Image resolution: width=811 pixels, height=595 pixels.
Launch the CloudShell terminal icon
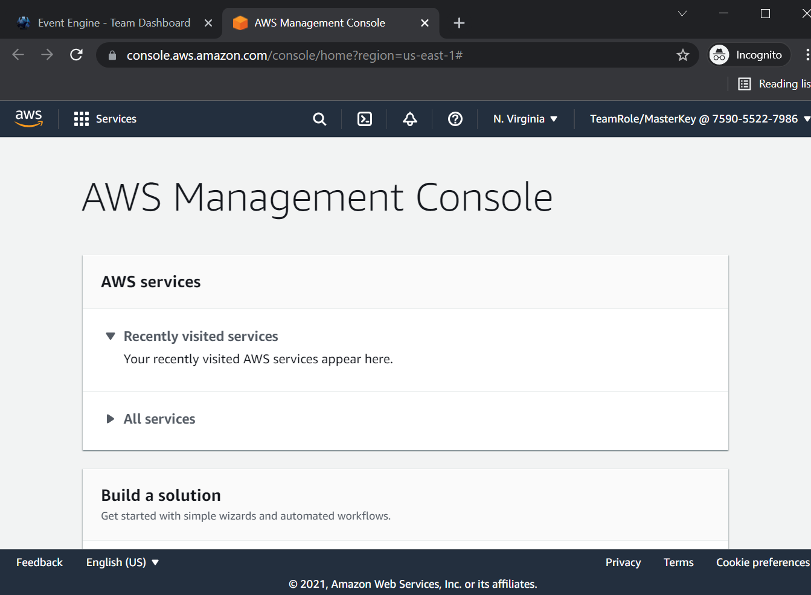point(365,119)
